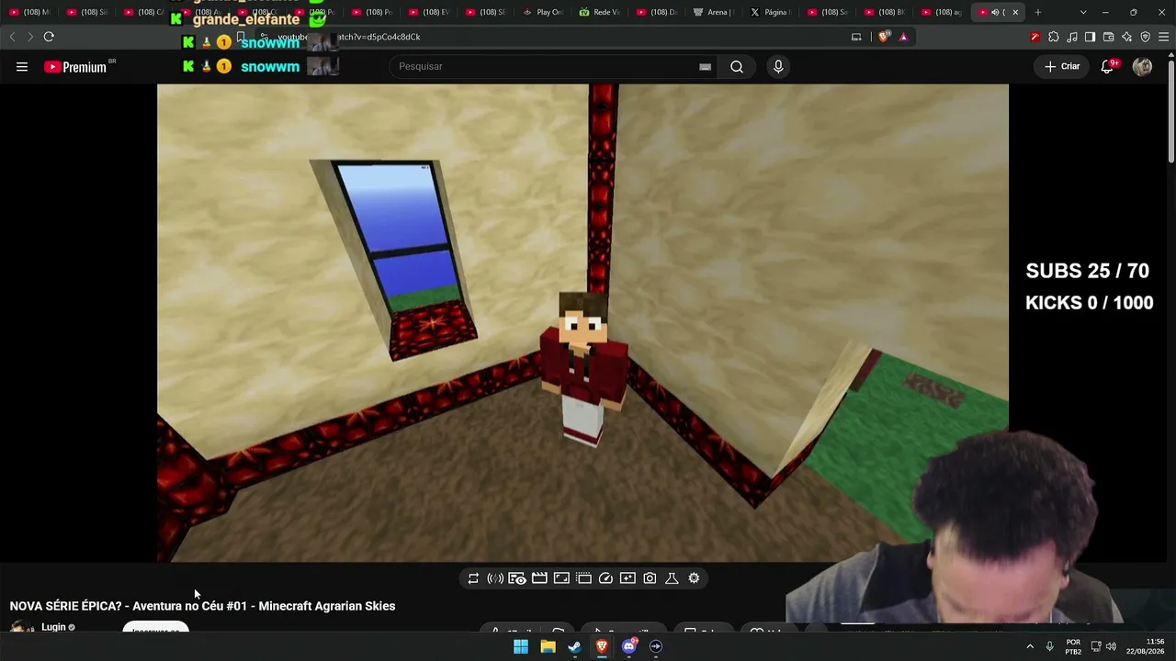Open the YouTube guide hamburger menu
The width and height of the screenshot is (1176, 661).
(22, 66)
